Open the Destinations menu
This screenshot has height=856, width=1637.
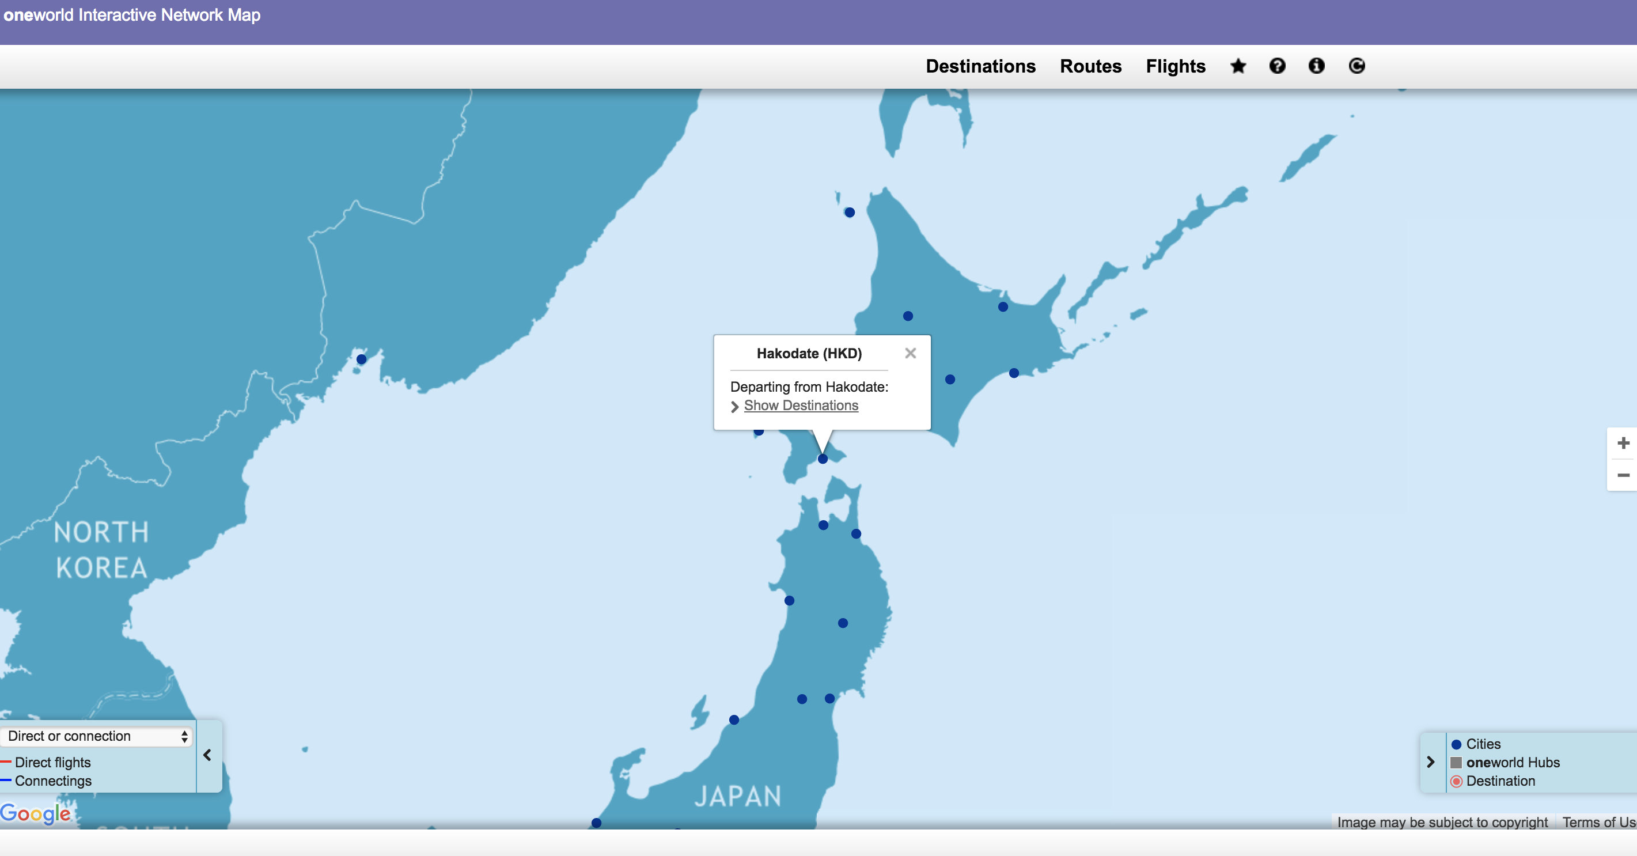pyautogui.click(x=980, y=66)
